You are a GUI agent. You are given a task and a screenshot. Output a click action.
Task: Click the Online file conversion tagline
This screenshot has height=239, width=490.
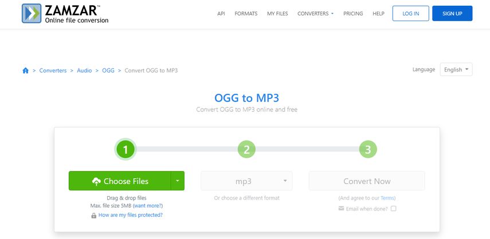(x=77, y=20)
